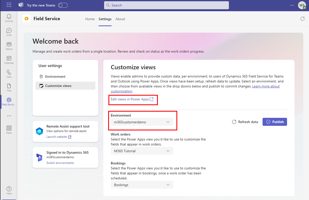309x200 pixels.
Task: Publish the customized views
Action: coord(275,122)
